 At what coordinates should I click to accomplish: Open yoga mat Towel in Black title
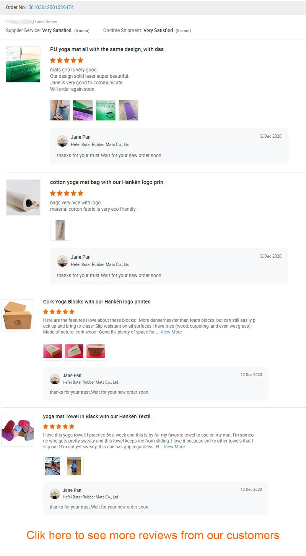tap(98, 417)
